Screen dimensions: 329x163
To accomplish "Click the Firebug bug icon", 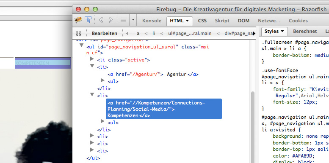I will pyautogui.click(x=78, y=20).
